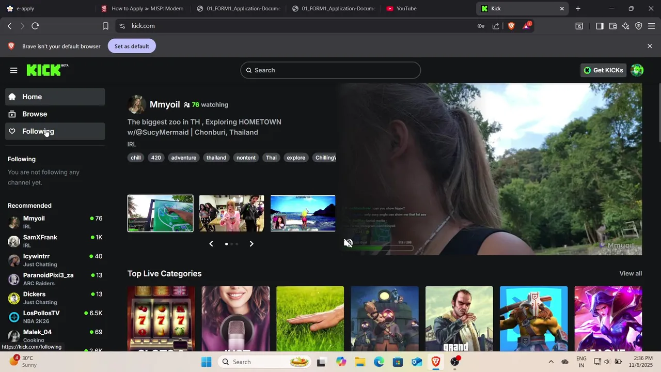The height and width of the screenshot is (372, 661).
Task: Click the Brave Rewards triangle icon
Action: coord(526,26)
